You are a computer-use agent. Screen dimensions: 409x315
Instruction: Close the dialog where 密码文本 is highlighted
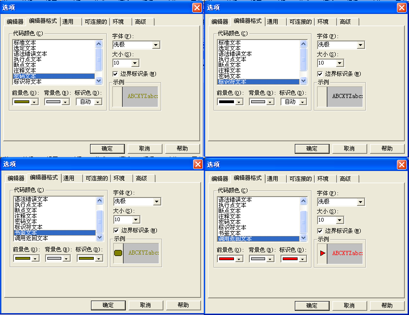point(197,7)
